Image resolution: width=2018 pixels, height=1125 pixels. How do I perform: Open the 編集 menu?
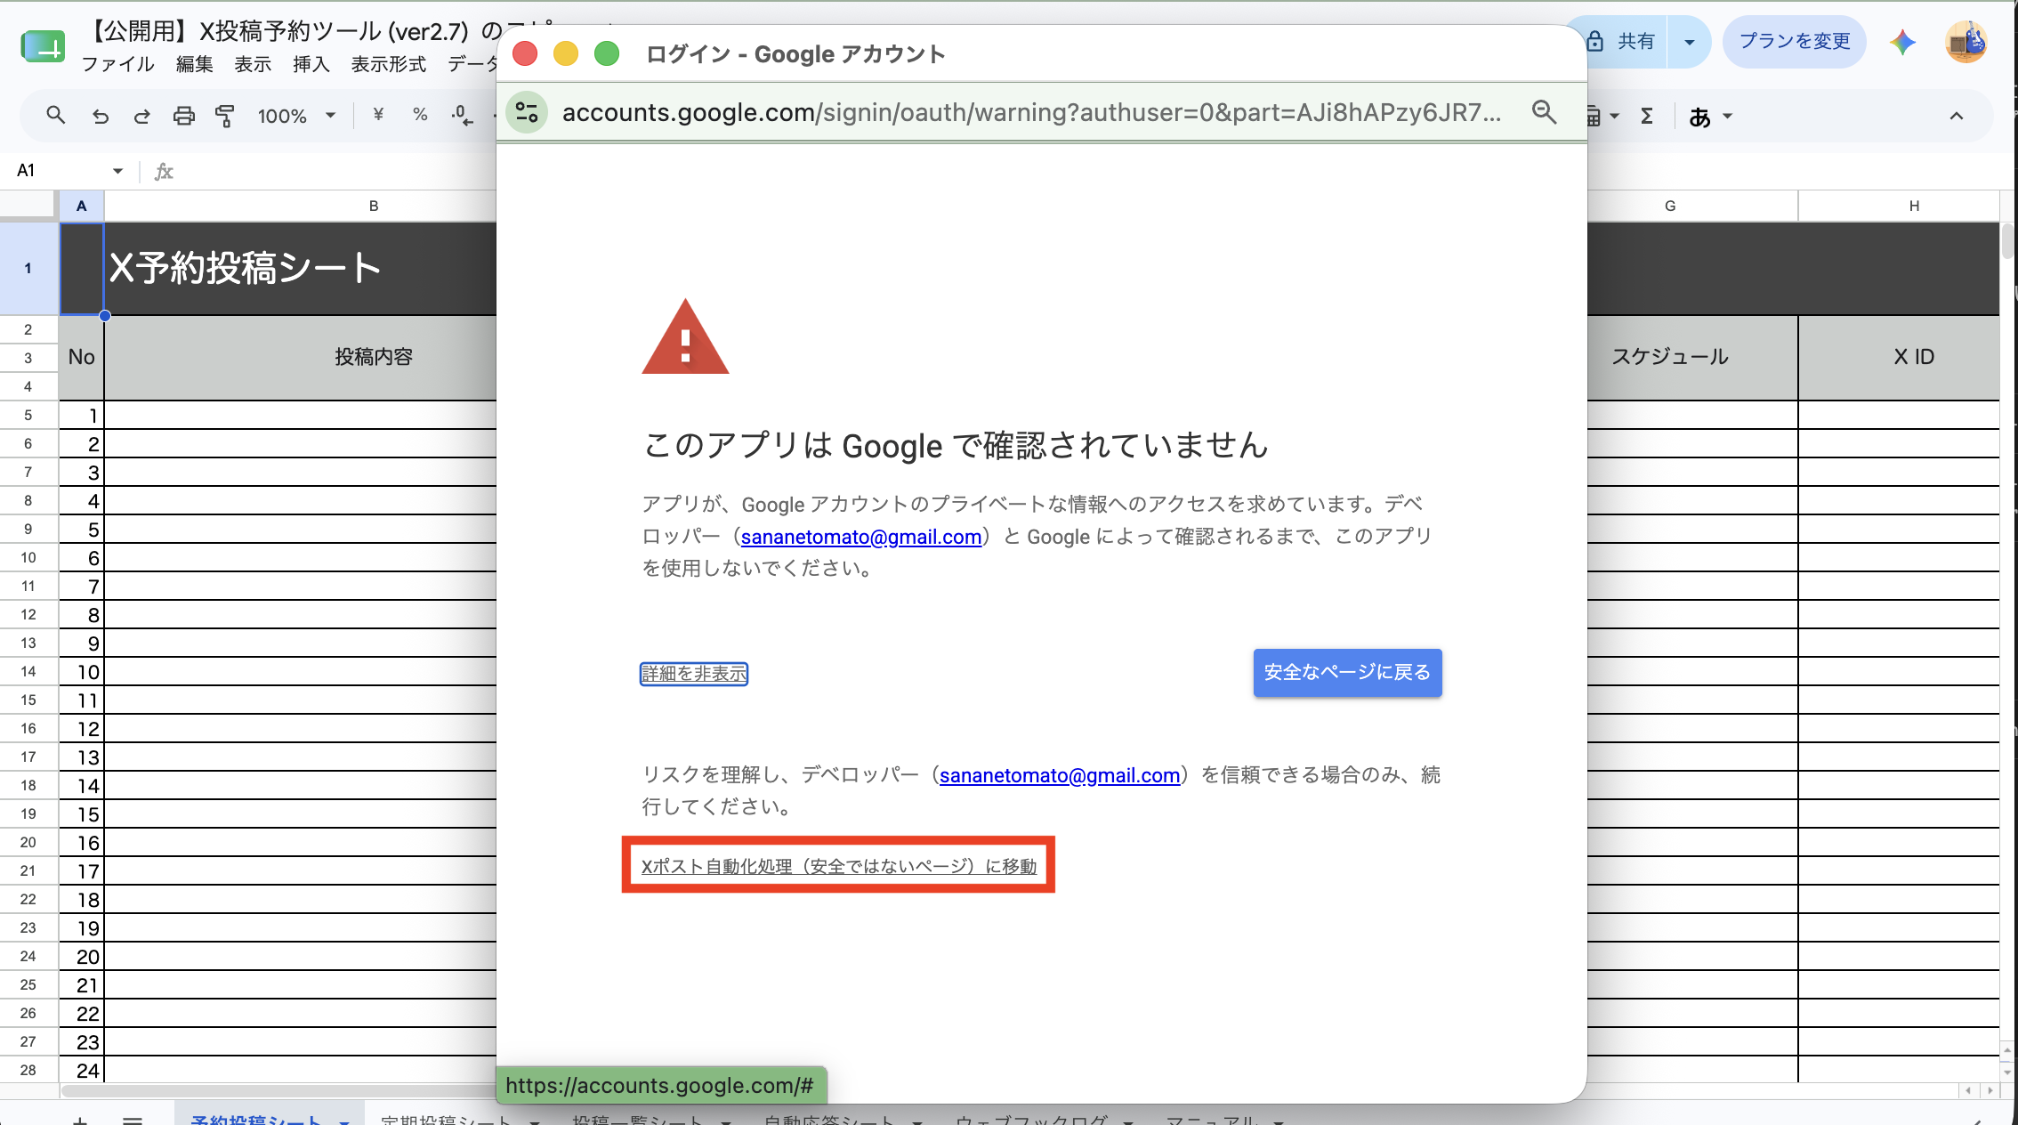pyautogui.click(x=194, y=64)
